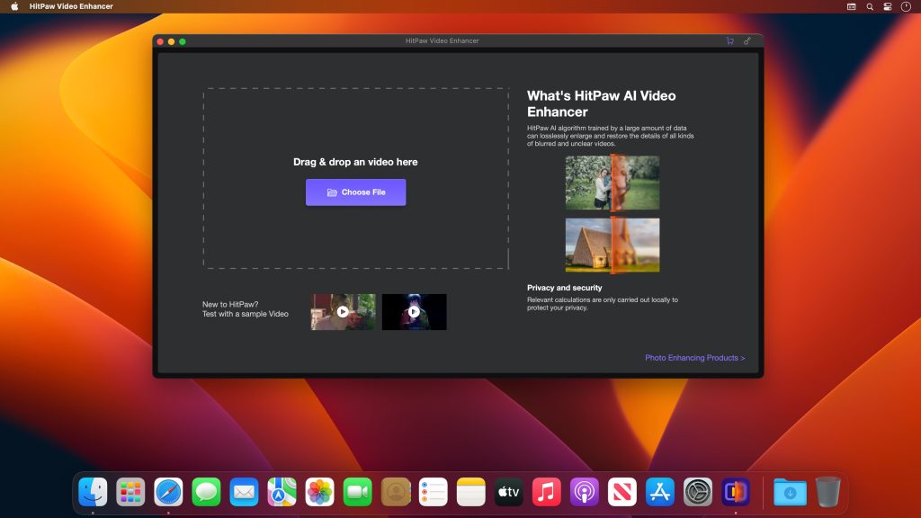This screenshot has width=921, height=518.
Task: Click the shopping cart icon in title bar
Action: (x=729, y=41)
